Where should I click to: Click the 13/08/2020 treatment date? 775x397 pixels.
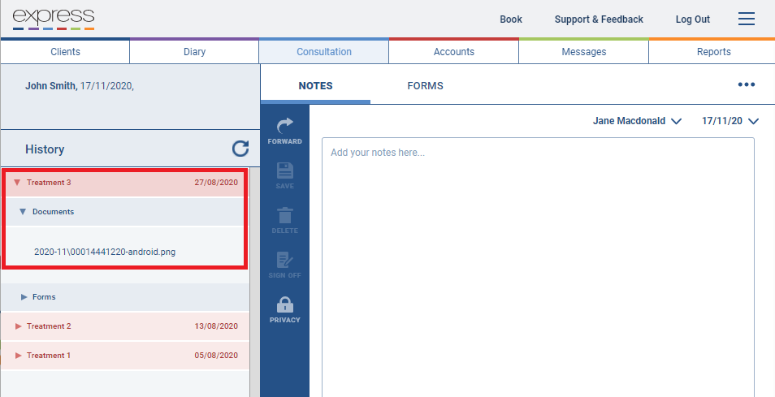(216, 326)
